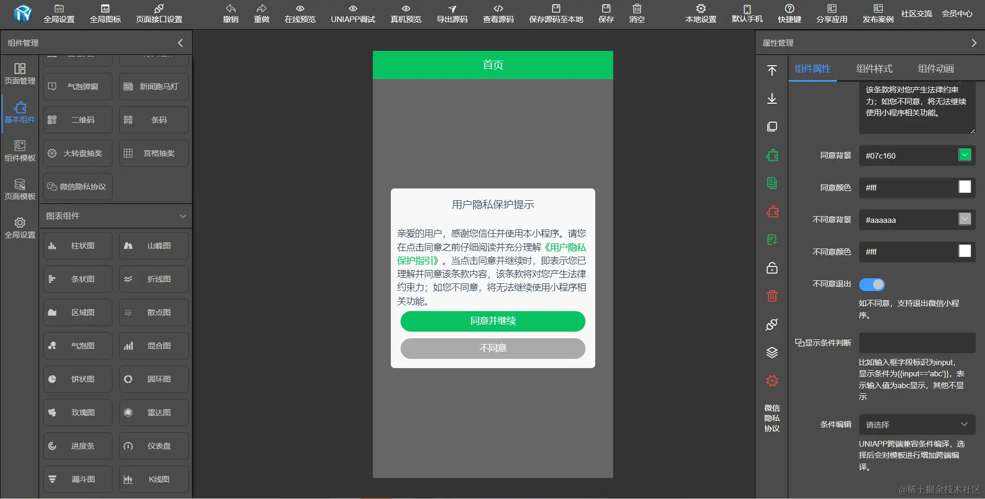The height and width of the screenshot is (499, 985).
Task: Add the 二维码 component
Action: (78, 120)
